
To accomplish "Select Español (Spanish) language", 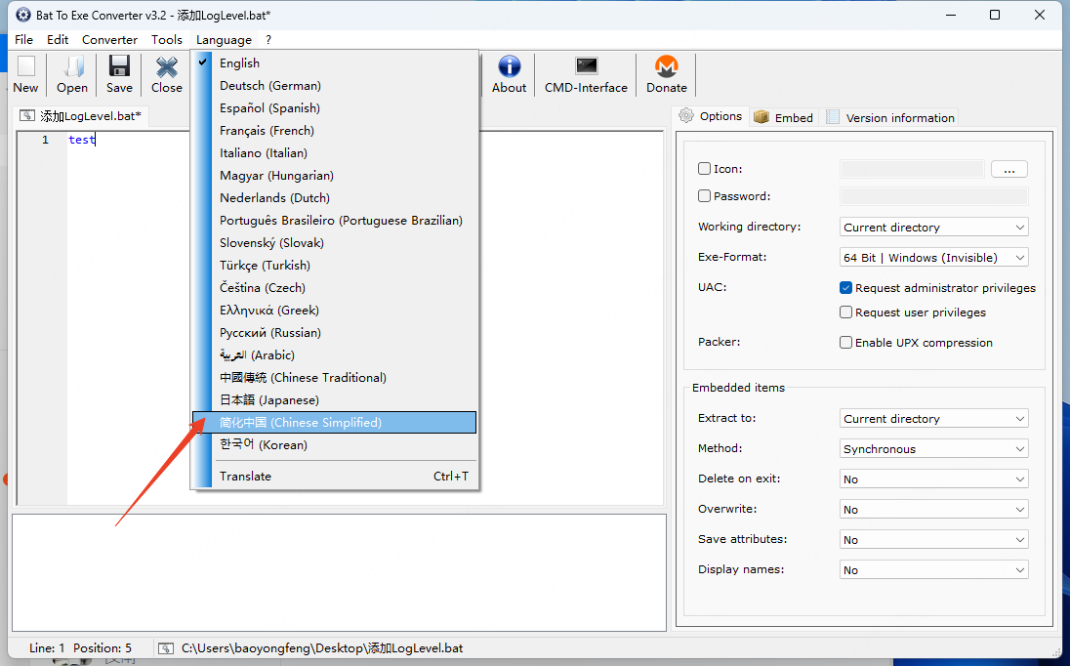I will click(x=334, y=107).
